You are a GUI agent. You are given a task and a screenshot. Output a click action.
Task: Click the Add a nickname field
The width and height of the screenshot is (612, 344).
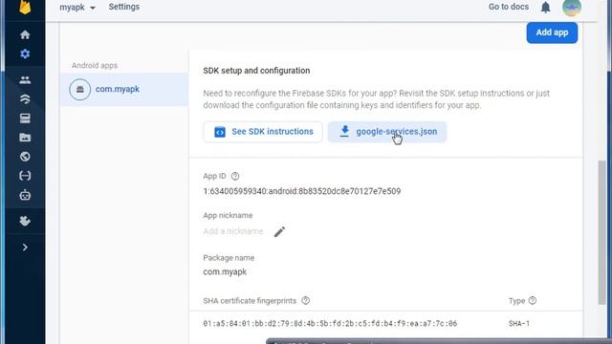233,231
